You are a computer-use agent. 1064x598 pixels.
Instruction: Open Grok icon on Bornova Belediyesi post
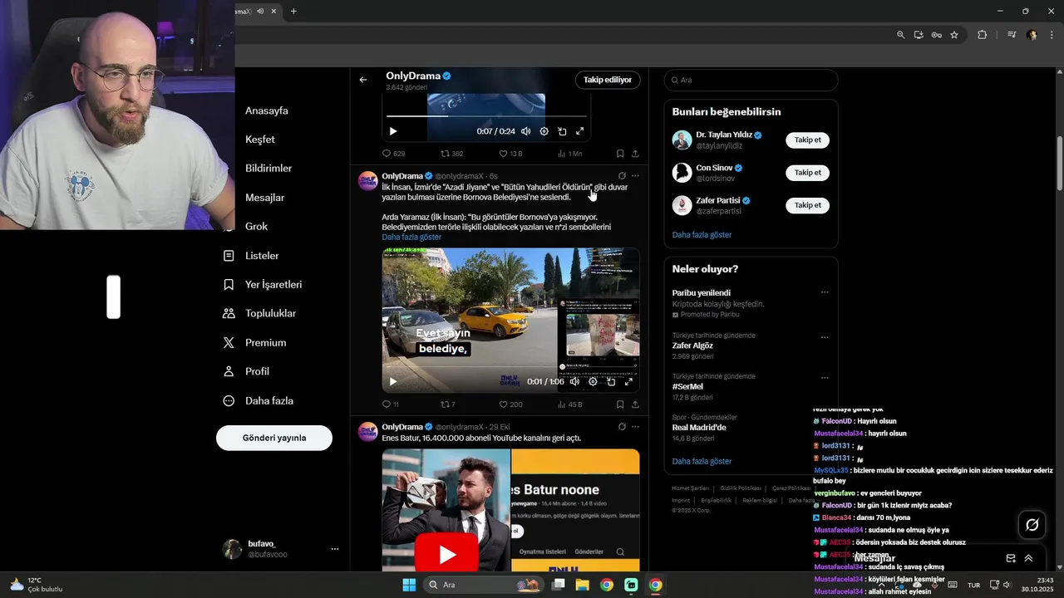[x=622, y=176]
